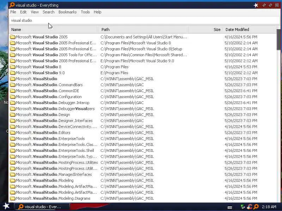Viewport: 282px width, 211px height.
Task: Click the taskbar clock showing 2:18 AM
Action: [269, 207]
